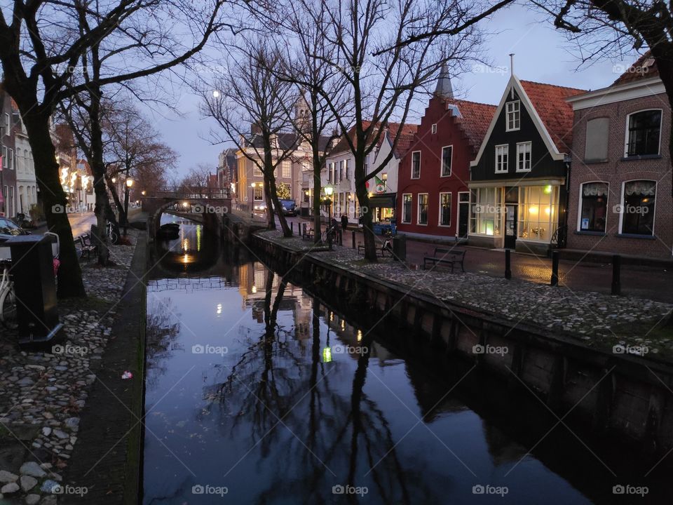This screenshot has width=673, height=505.
Task: Select the shuttered upper window of brick house
Action: [x=597, y=139]
